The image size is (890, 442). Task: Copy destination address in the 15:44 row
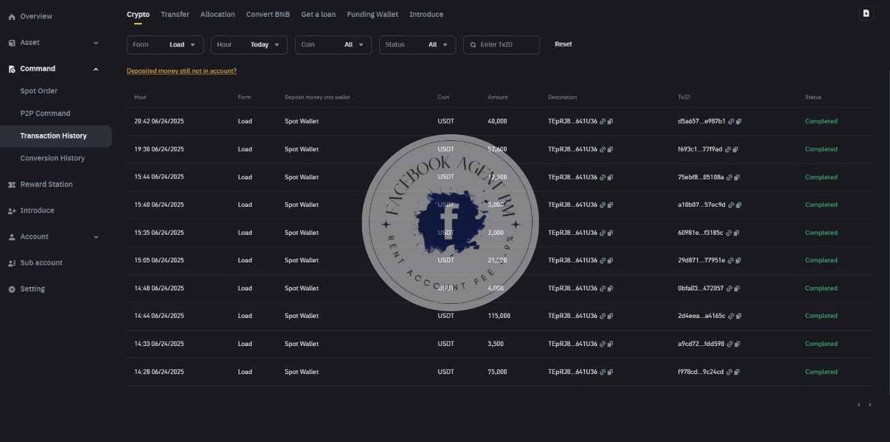[x=610, y=177]
